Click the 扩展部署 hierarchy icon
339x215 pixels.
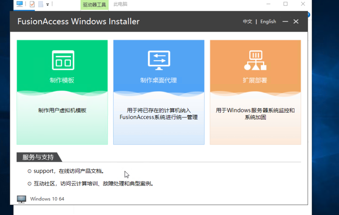(x=256, y=60)
